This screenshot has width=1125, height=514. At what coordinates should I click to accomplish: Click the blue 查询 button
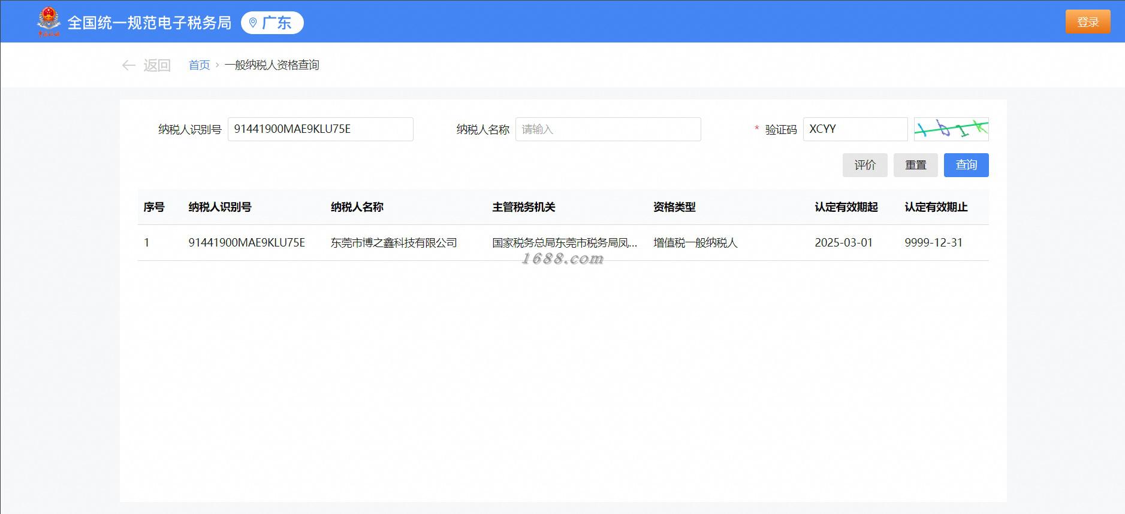point(966,165)
